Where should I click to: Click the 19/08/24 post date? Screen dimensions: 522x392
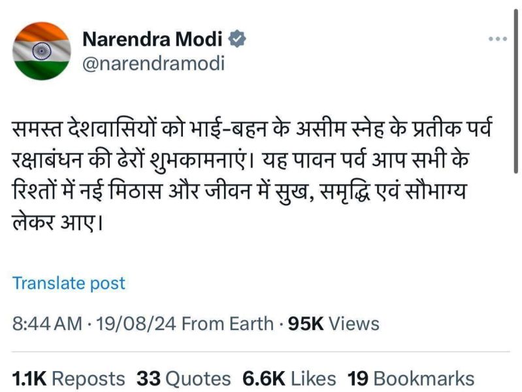[136, 323]
